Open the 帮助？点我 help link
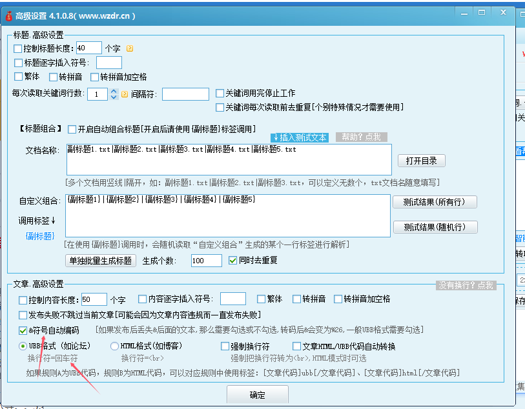The width and height of the screenshot is (525, 409). (361, 137)
